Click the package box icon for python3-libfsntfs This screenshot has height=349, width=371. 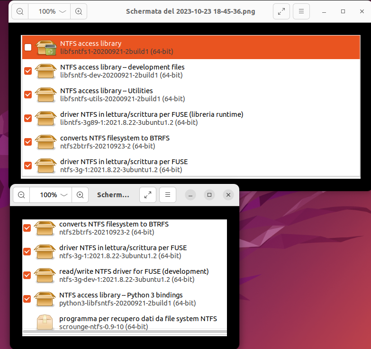click(45, 299)
